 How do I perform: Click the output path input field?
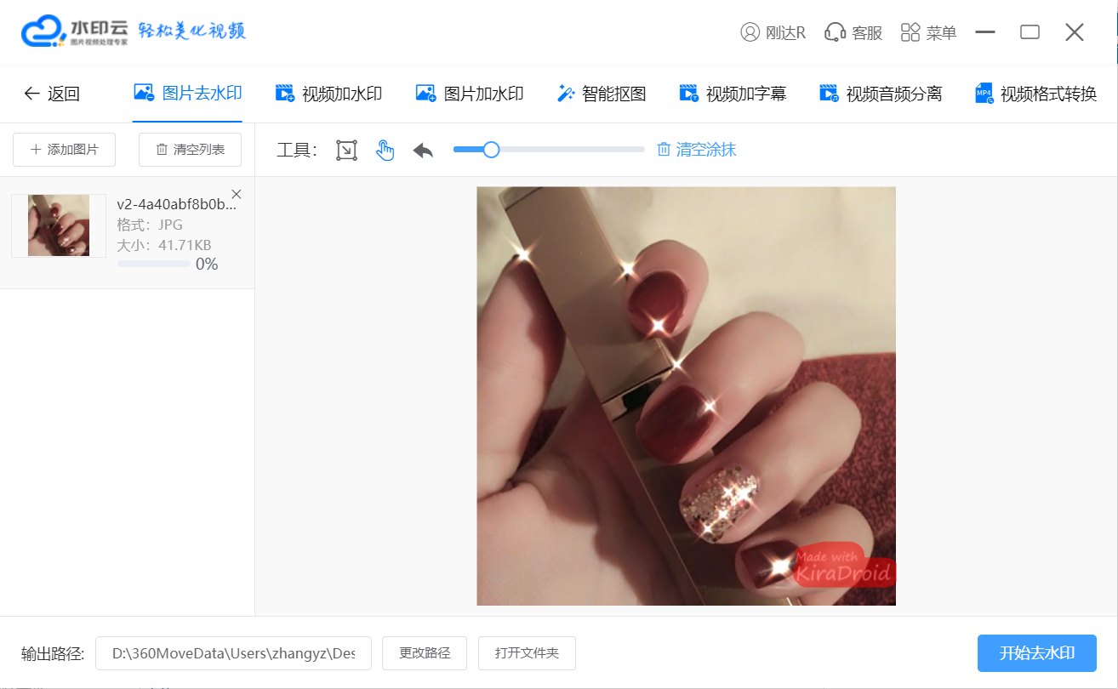[233, 653]
